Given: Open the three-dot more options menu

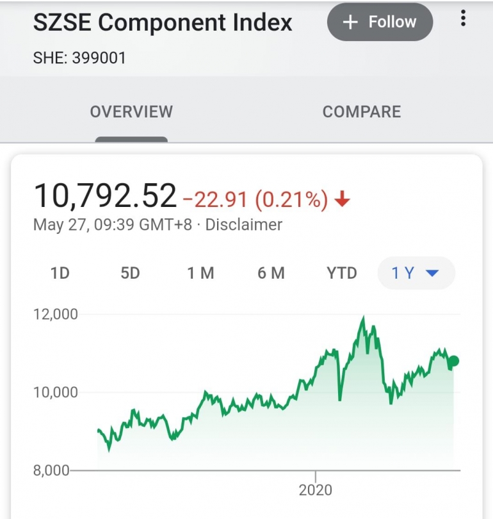Looking at the screenshot, I should coord(464,19).
